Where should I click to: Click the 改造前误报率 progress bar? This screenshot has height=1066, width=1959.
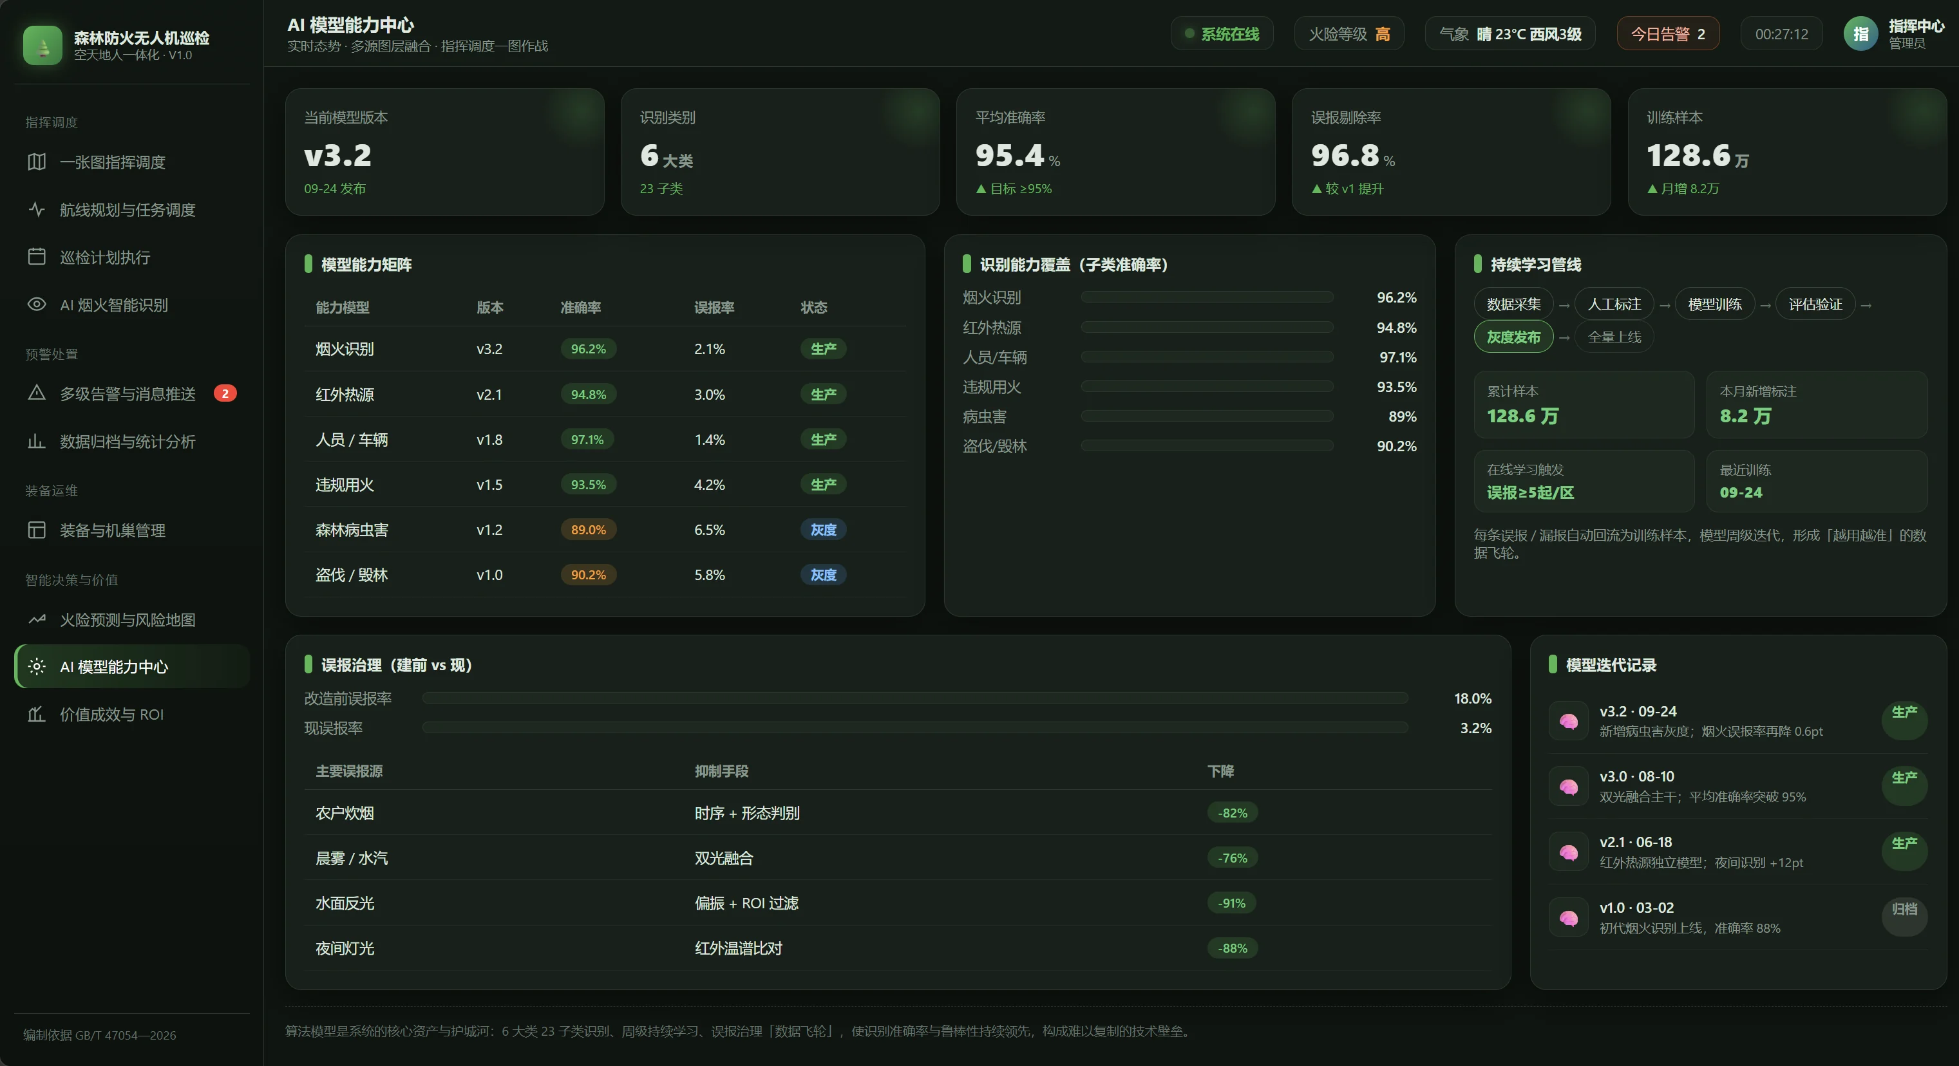click(x=915, y=698)
